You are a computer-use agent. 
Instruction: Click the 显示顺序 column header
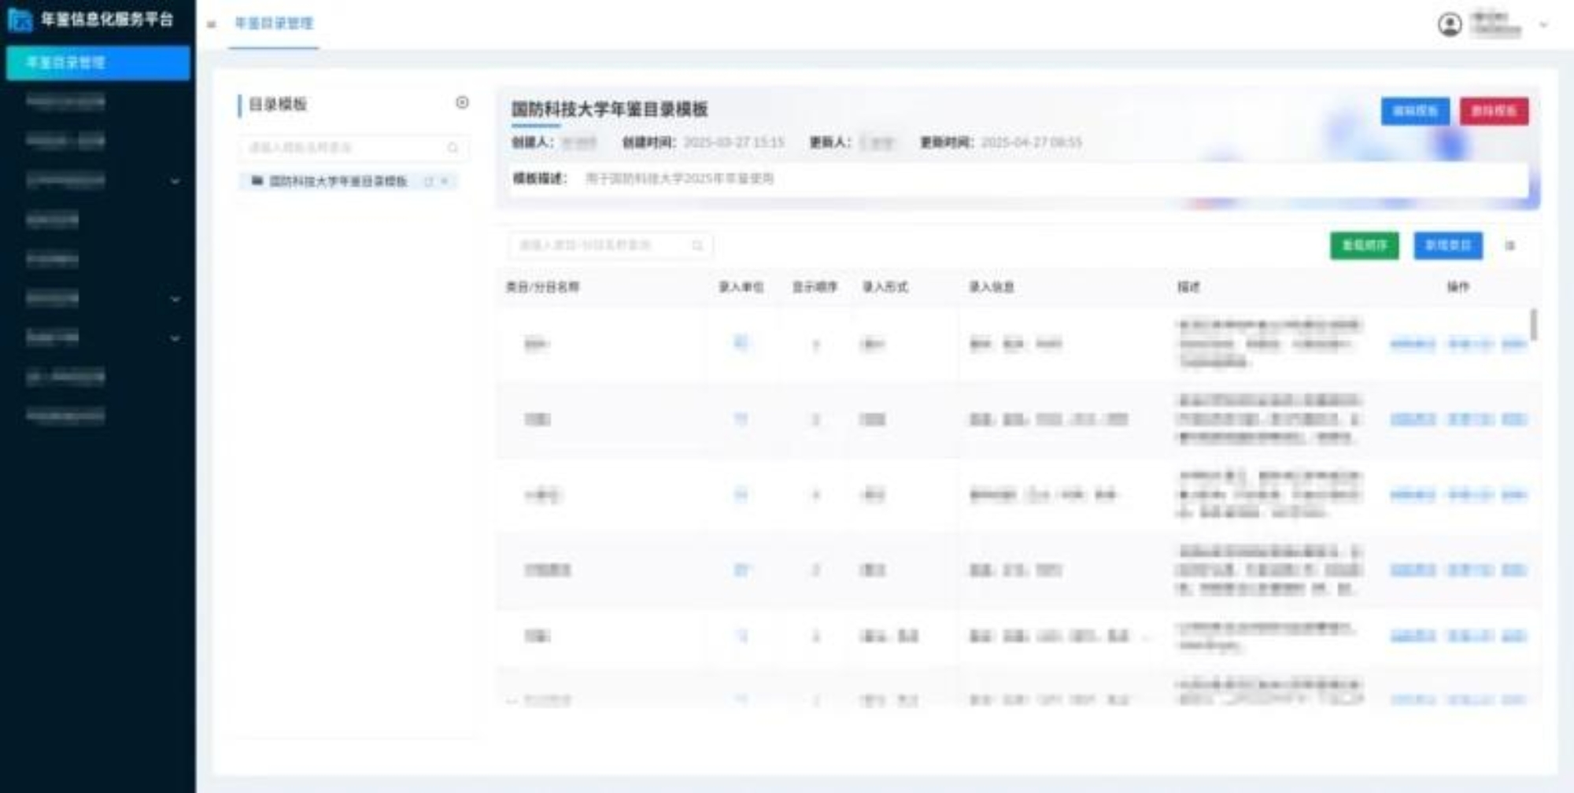click(815, 287)
